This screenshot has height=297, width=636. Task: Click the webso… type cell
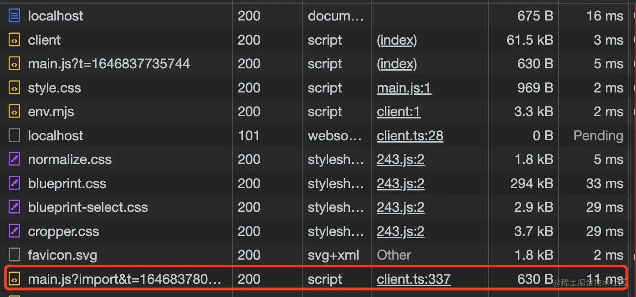pyautogui.click(x=336, y=136)
